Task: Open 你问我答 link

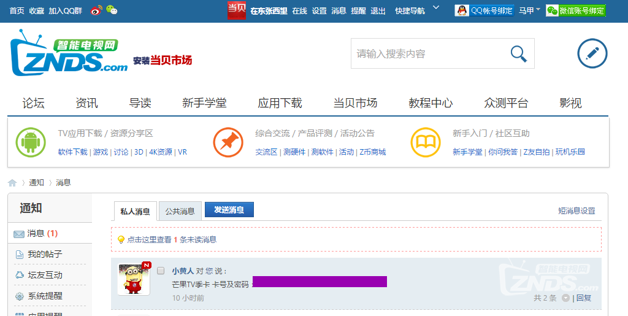Action: [503, 152]
